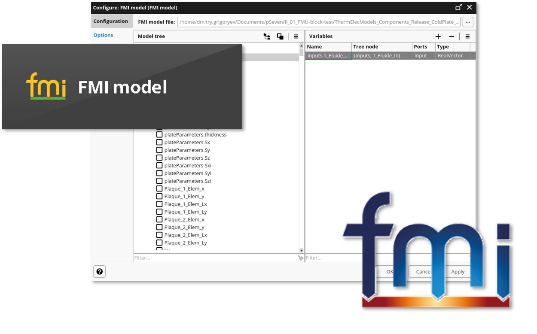Click the Model tree scrollbar down arrow

[302, 250]
